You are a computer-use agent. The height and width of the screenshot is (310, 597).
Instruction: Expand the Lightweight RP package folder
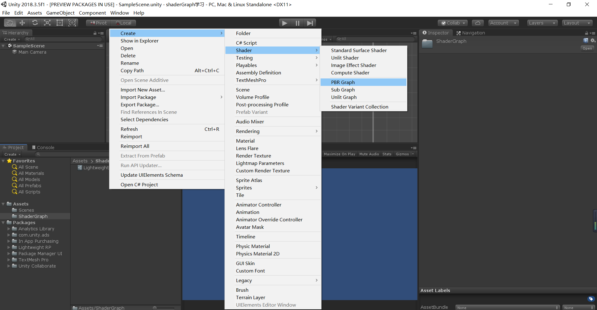9,247
